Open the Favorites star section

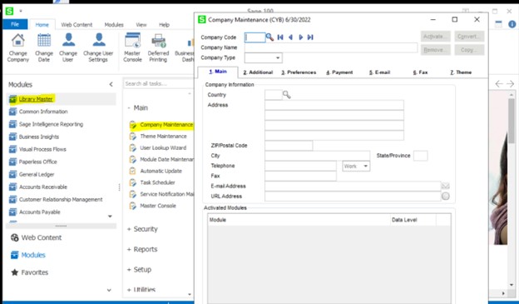[x=30, y=272]
